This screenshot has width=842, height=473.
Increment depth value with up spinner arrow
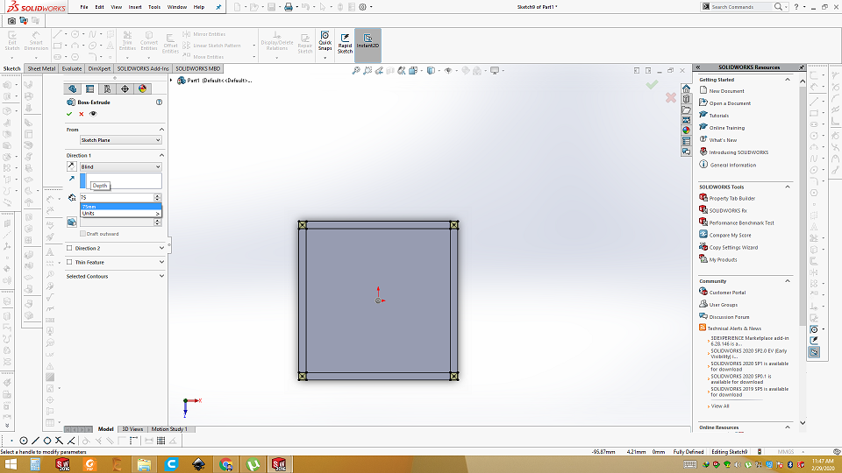point(157,196)
